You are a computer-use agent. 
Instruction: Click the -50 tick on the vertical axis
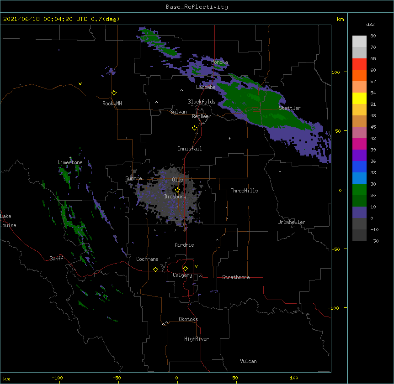(x=335, y=249)
